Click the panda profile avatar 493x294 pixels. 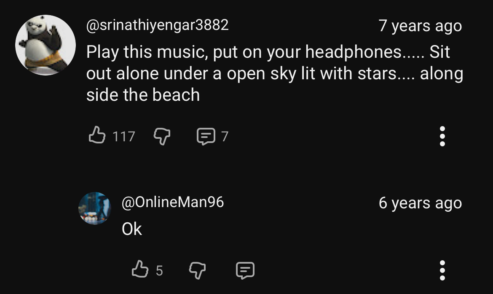[x=46, y=45]
